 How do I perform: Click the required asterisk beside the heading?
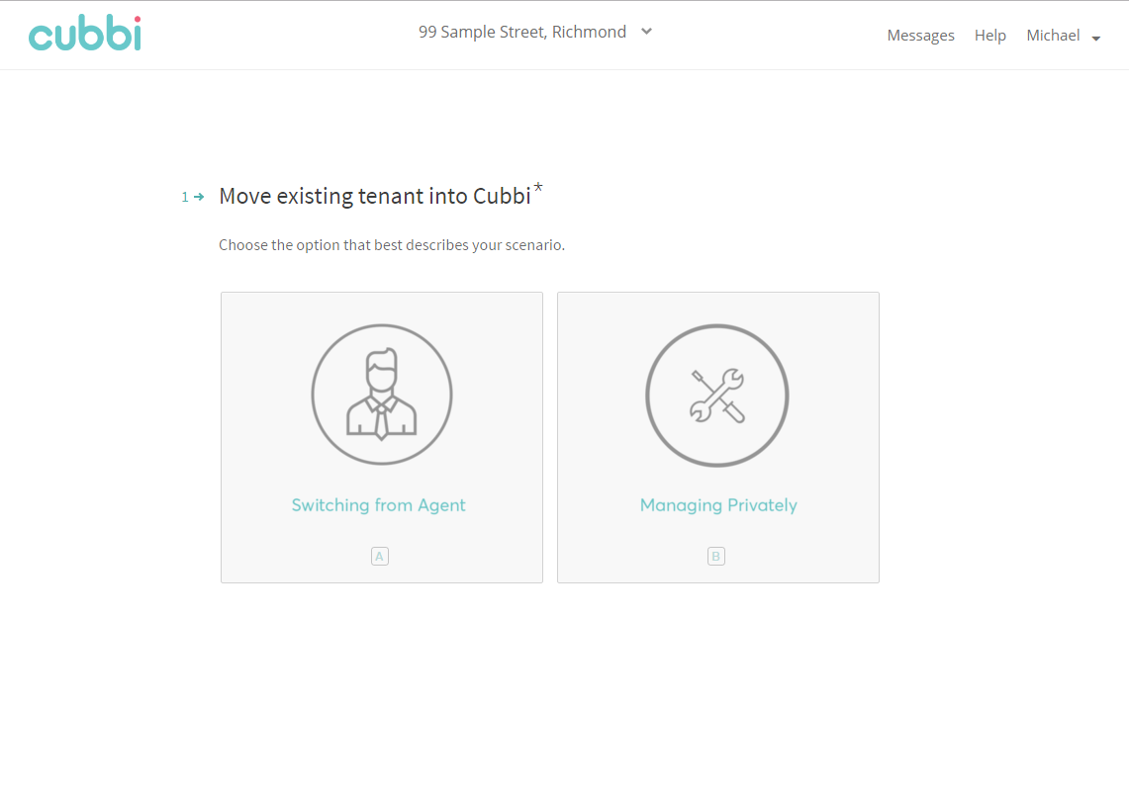coord(538,187)
